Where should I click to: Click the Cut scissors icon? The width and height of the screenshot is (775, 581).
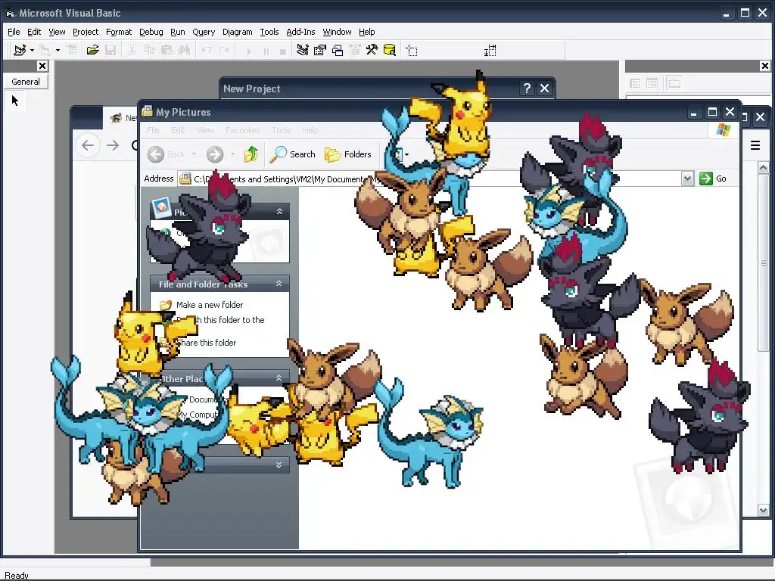(x=132, y=50)
